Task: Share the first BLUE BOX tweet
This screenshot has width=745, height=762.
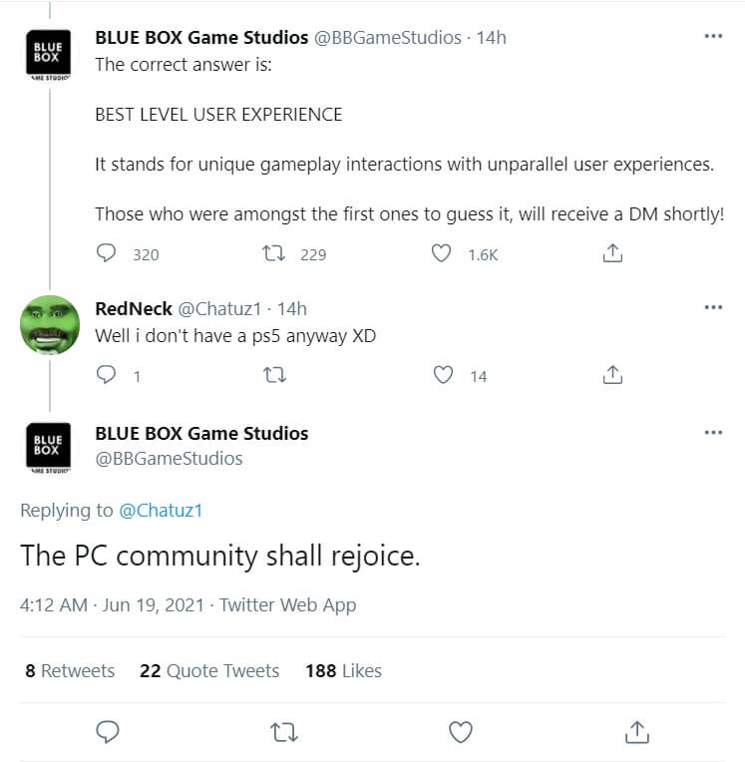Action: (x=613, y=254)
